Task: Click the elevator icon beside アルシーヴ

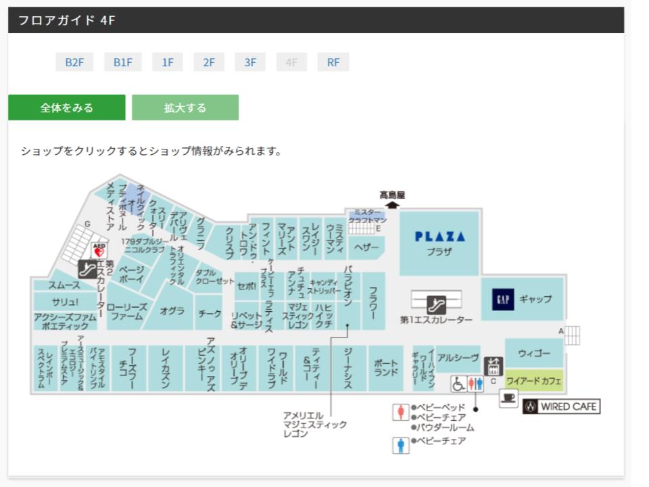Action: pos(494,366)
